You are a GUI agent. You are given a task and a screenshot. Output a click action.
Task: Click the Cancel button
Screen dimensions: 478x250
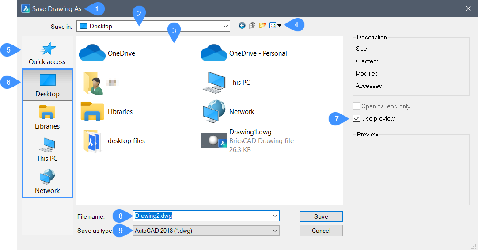pos(321,231)
